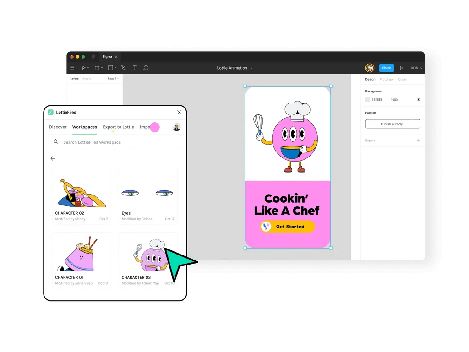Viewport: 469px width, 352px height.
Task: Select the Move tool in Figma's toolbar
Action: click(83, 67)
